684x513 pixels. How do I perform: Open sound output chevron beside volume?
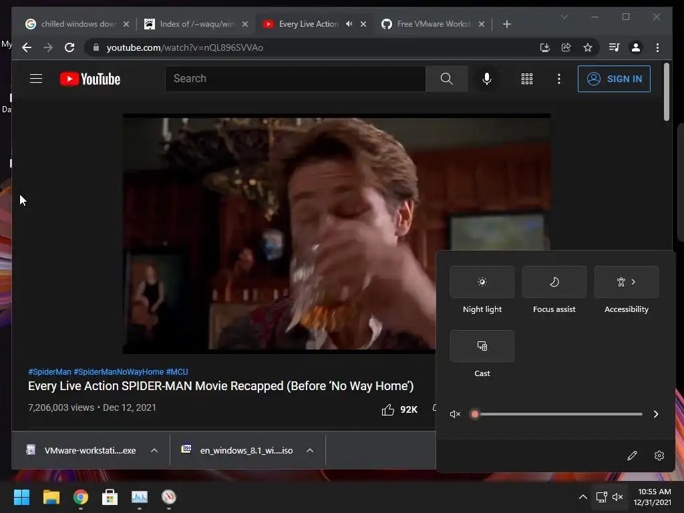(x=656, y=414)
